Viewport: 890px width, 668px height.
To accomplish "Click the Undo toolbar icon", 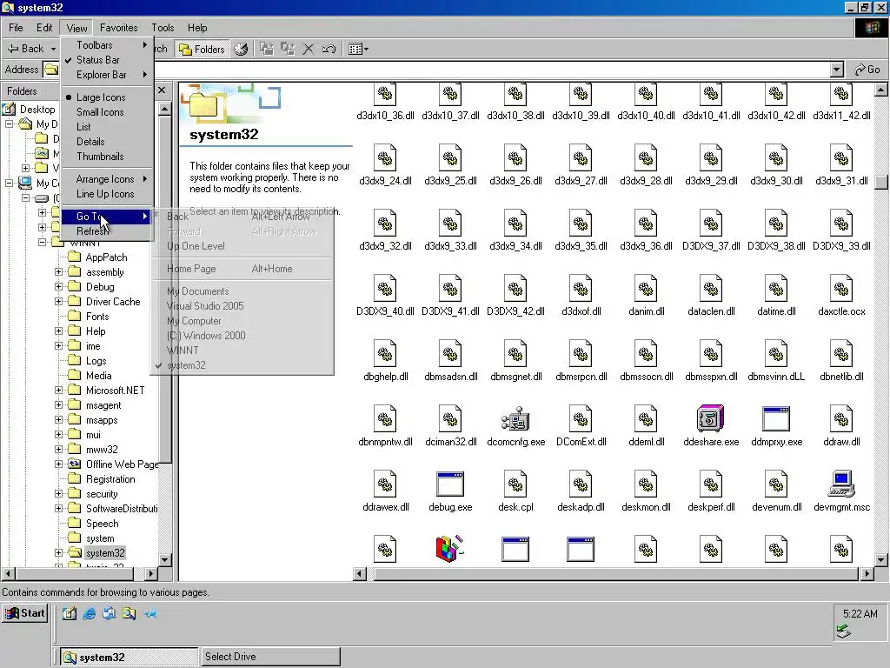I will click(329, 49).
